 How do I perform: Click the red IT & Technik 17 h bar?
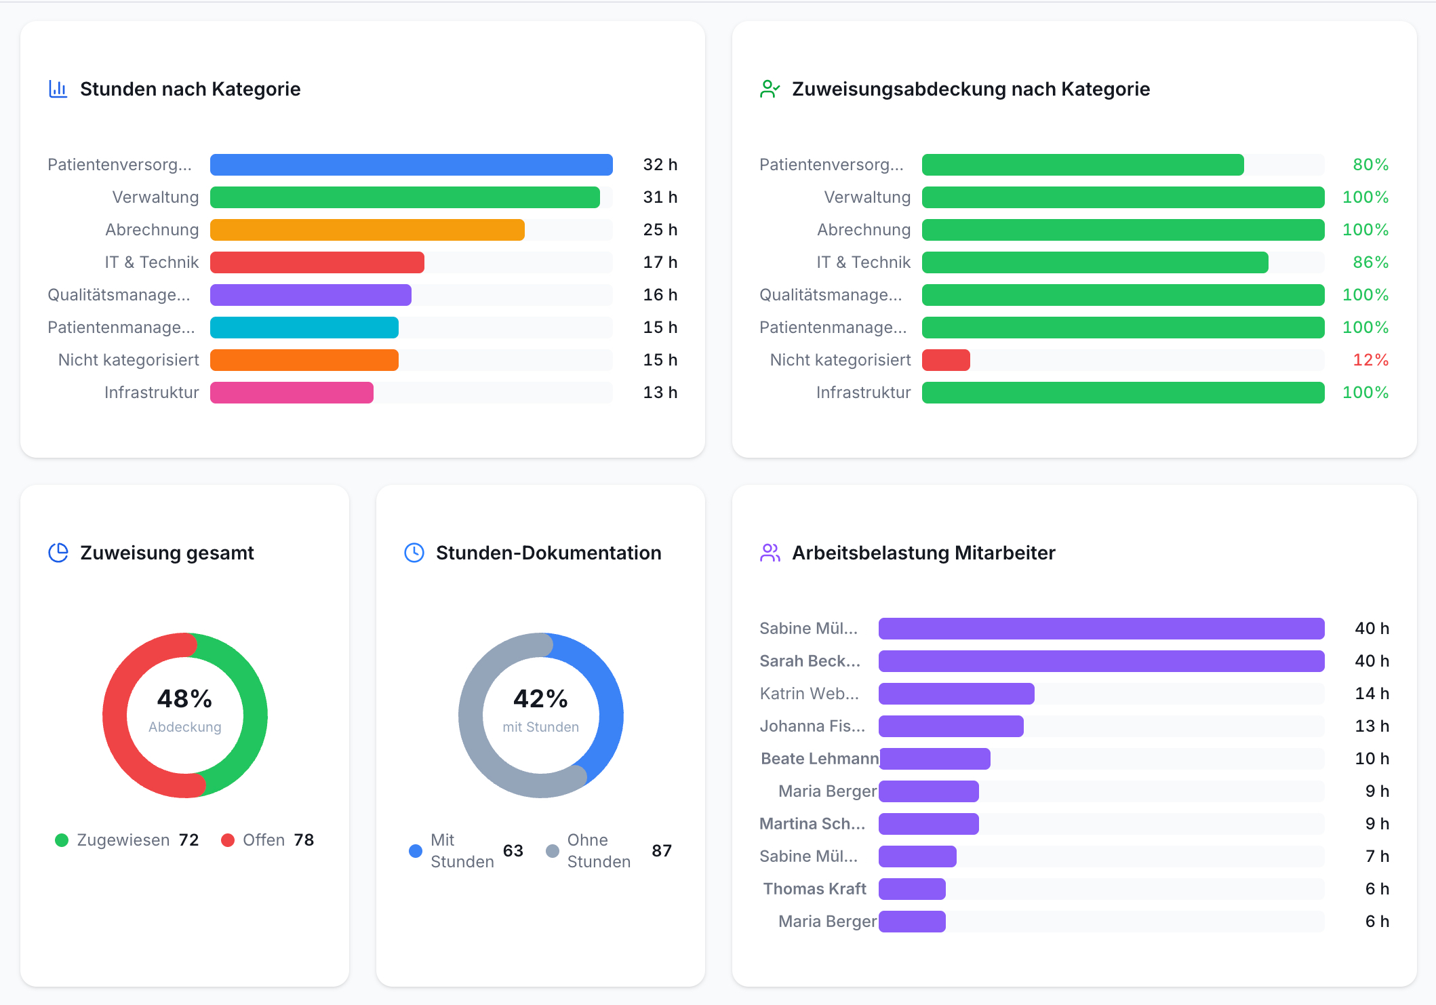click(x=317, y=262)
